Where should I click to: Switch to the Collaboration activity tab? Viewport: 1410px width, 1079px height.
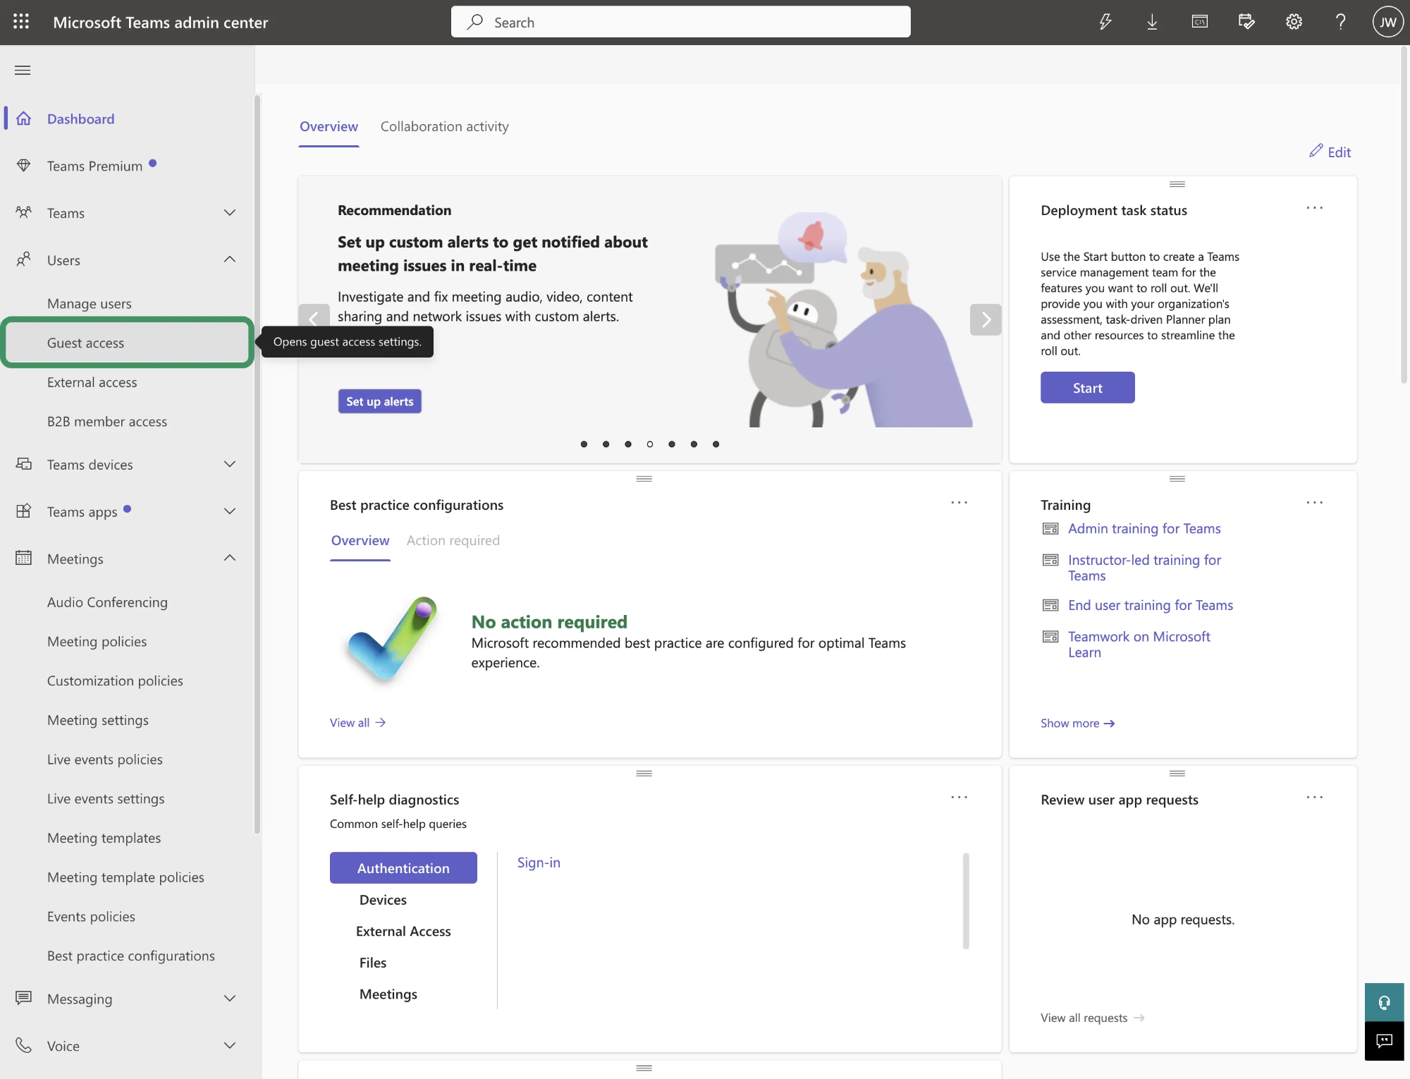pyautogui.click(x=444, y=126)
